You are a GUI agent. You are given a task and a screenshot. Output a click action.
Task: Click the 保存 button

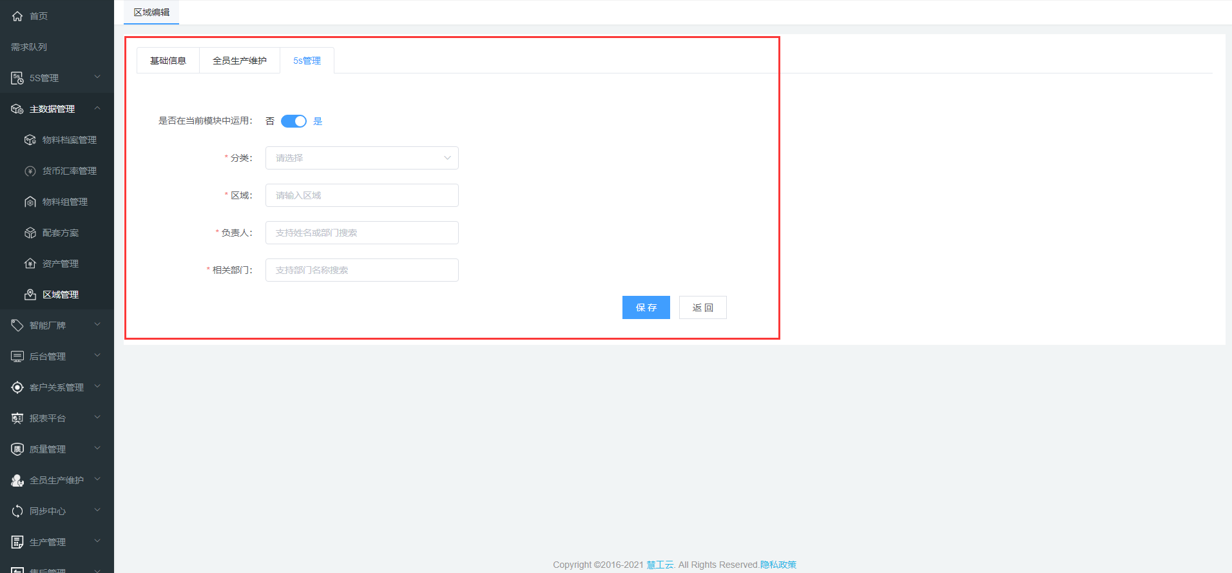(646, 307)
